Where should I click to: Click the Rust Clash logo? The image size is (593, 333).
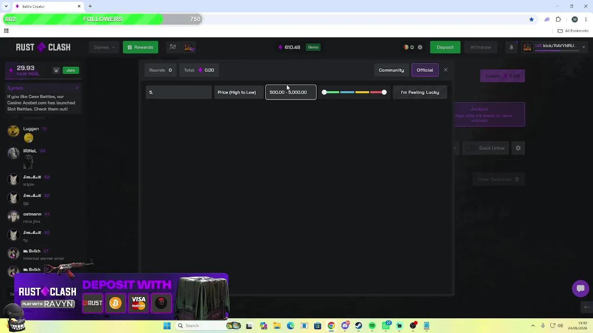[43, 47]
